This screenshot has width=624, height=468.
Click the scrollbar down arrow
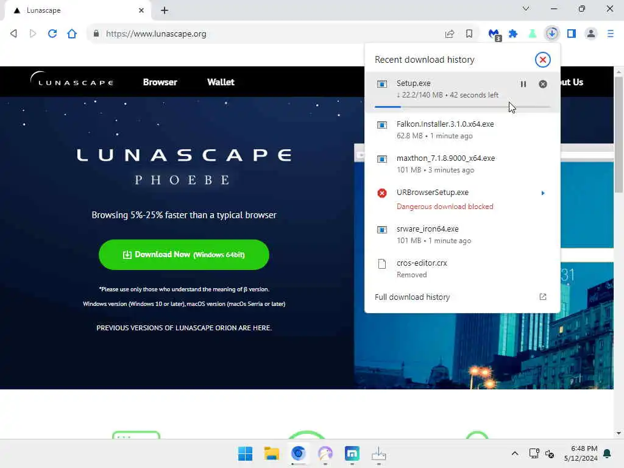click(619, 433)
